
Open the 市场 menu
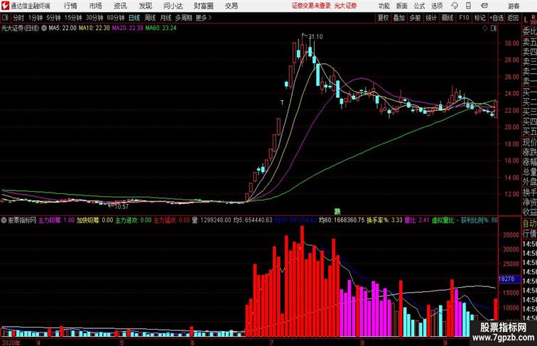[96, 6]
